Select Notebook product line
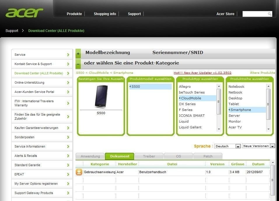This screenshot has width=279, height=201. click(x=236, y=87)
